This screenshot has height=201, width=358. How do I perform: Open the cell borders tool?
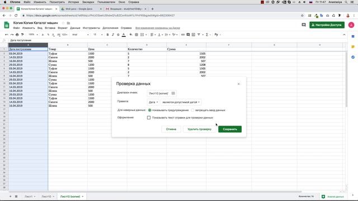pos(136,35)
